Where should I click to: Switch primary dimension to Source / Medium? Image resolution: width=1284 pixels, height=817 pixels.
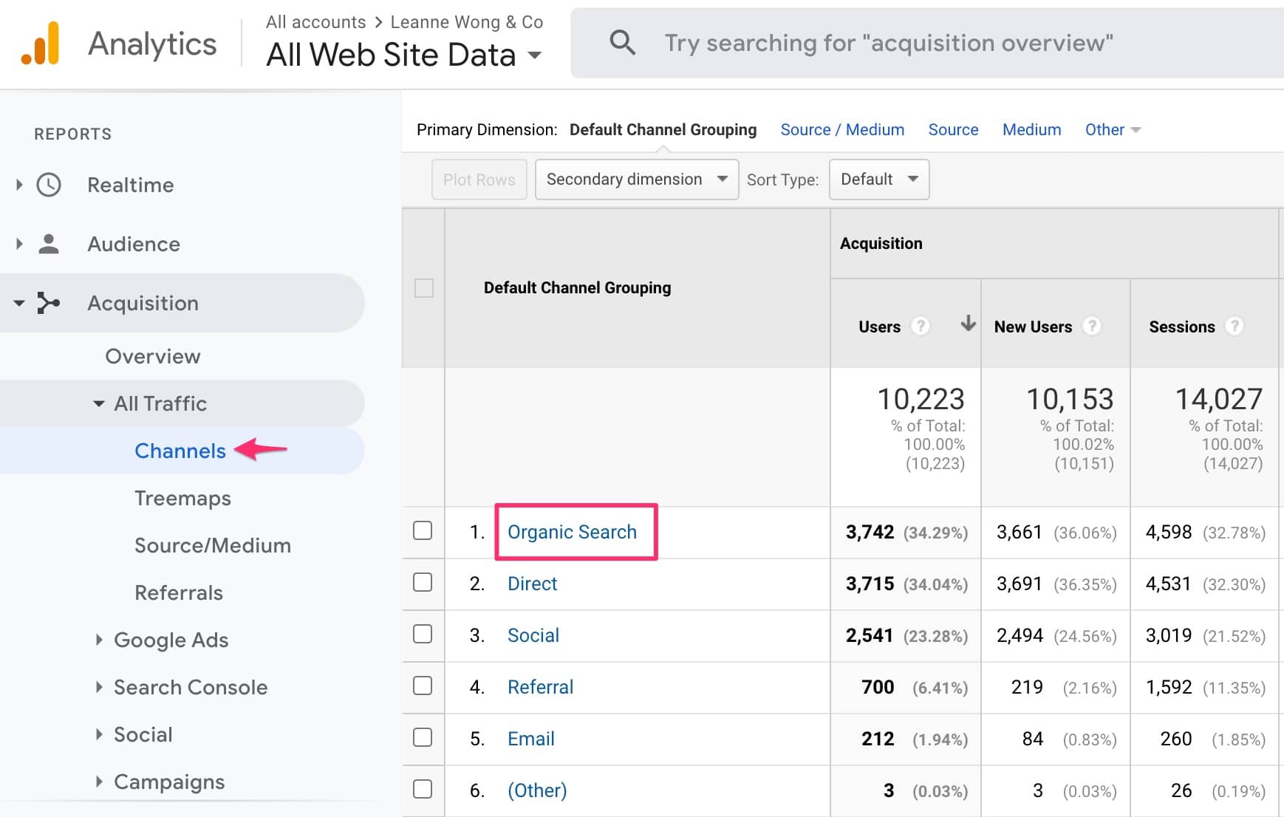842,130
